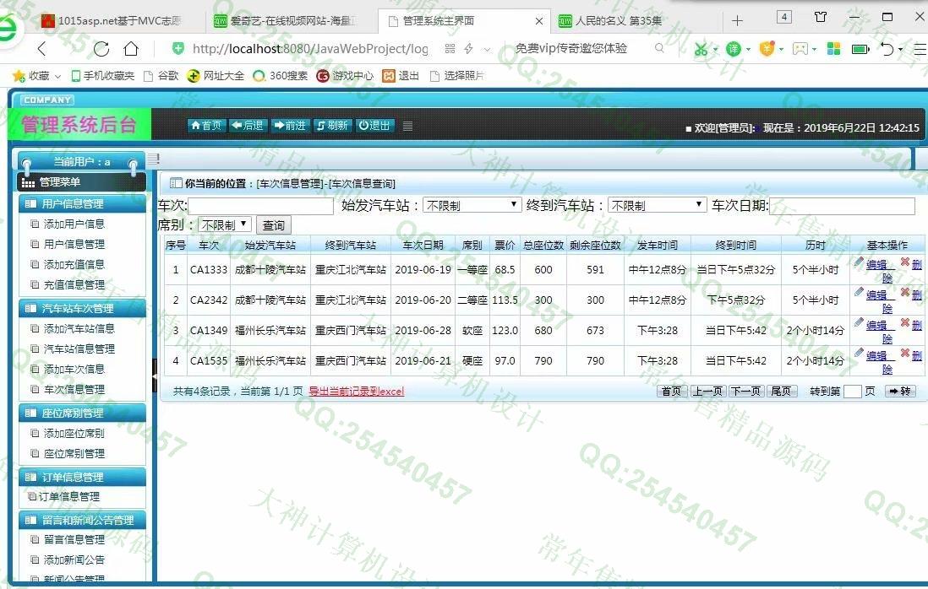Open 汽车站信息管理 in the sidebar
This screenshot has width=928, height=589.
tap(79, 349)
